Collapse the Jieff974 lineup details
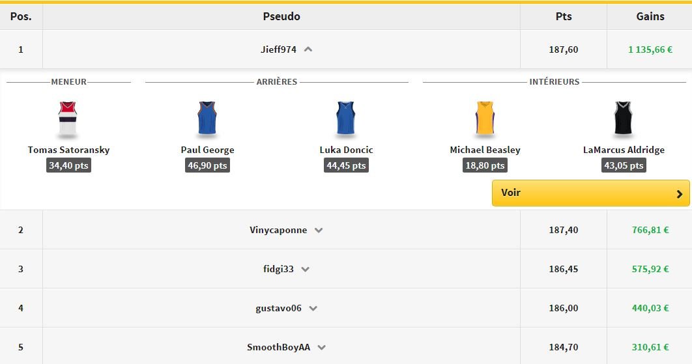Viewport: 692px width, 364px height. [x=308, y=49]
